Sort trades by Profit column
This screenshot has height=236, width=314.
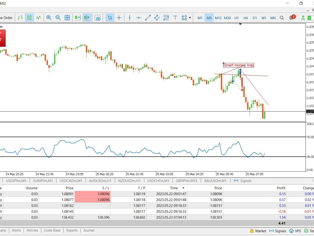[281, 188]
